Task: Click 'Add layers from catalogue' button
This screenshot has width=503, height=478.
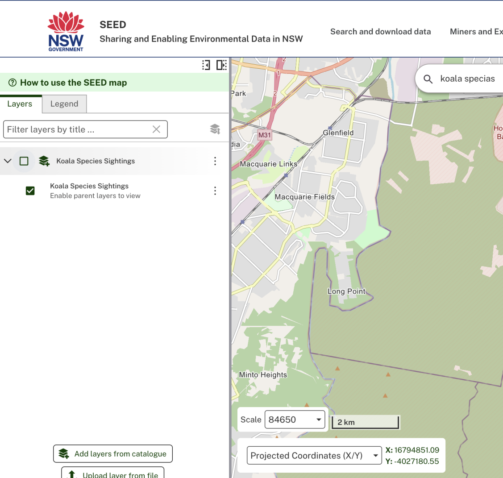Action: (x=113, y=453)
